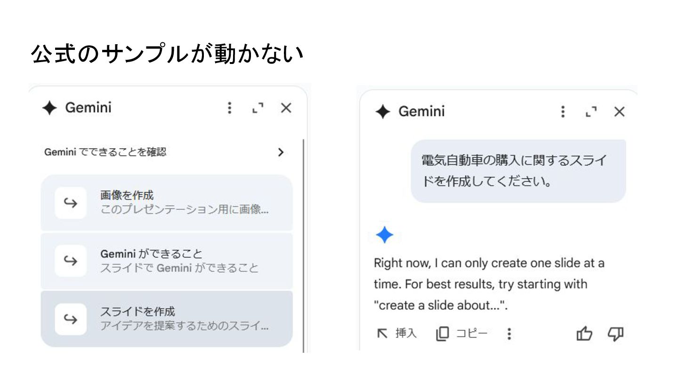The width and height of the screenshot is (678, 381).
Task: Click the blue Gemini sparkle above the response
Action: (385, 235)
